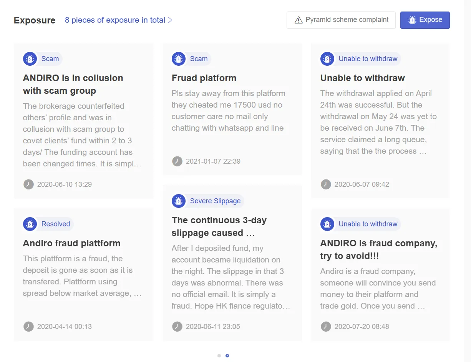Click the timestamp 2020-07-20 08:48
This screenshot has width=471, height=362.
362,327
